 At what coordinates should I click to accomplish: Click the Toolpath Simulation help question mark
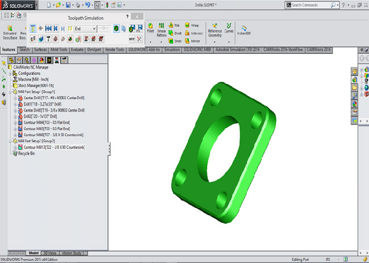click(127, 16)
